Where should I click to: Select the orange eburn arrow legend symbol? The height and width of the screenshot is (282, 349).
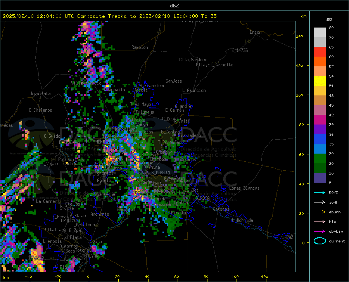[x=320, y=212]
